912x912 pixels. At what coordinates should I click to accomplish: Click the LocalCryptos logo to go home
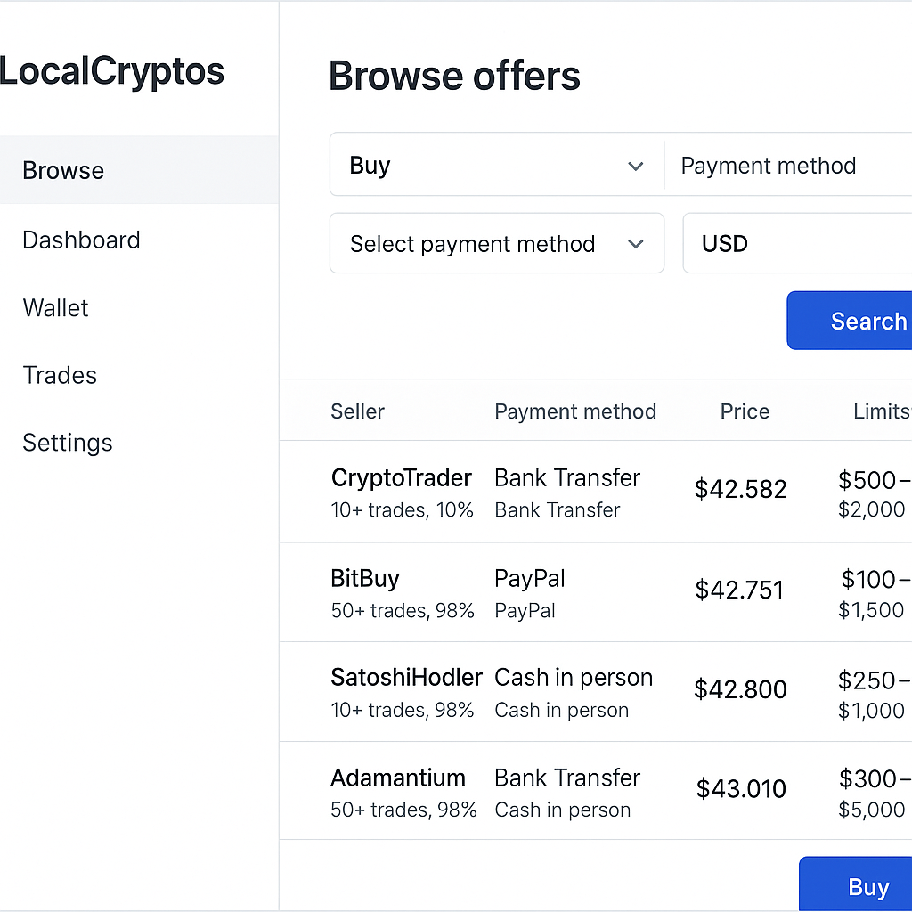pos(112,71)
